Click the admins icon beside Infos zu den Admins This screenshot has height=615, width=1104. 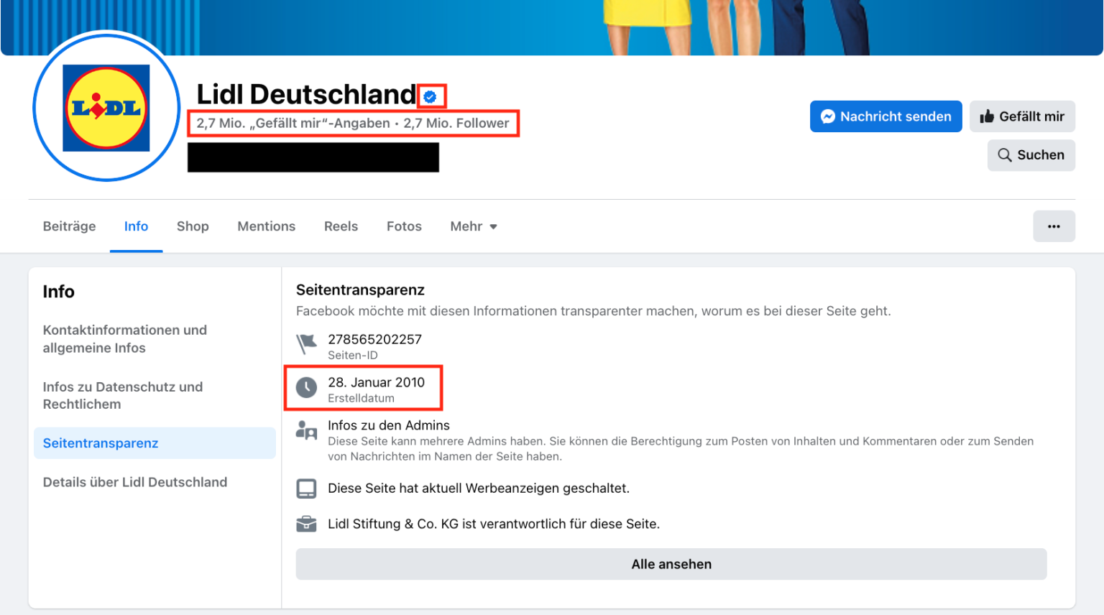(306, 430)
